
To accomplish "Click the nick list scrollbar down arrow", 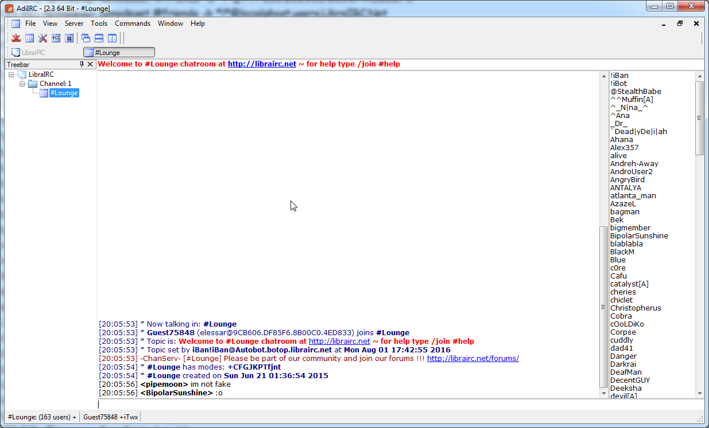I will pyautogui.click(x=699, y=394).
